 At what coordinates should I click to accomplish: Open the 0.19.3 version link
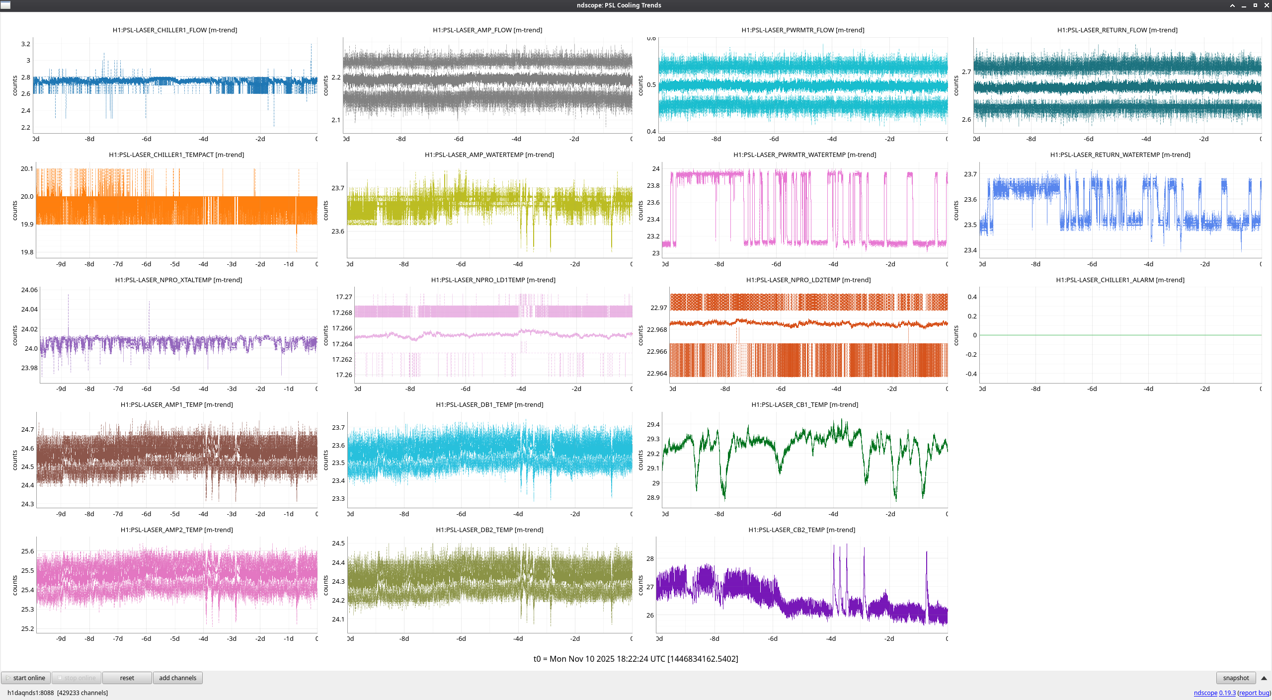pos(1227,693)
